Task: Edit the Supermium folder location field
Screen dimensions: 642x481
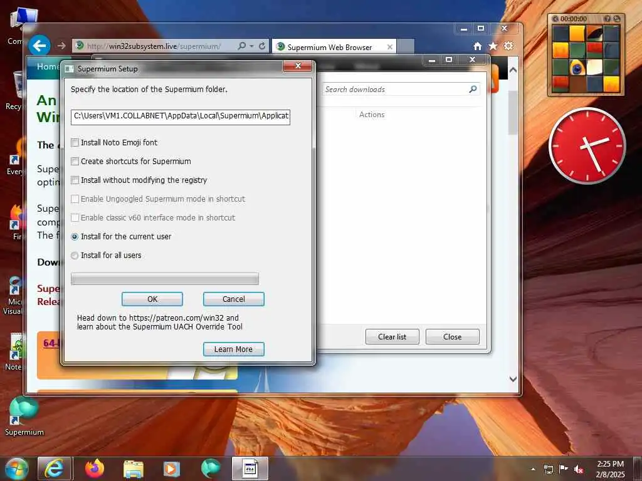Action: click(x=180, y=116)
